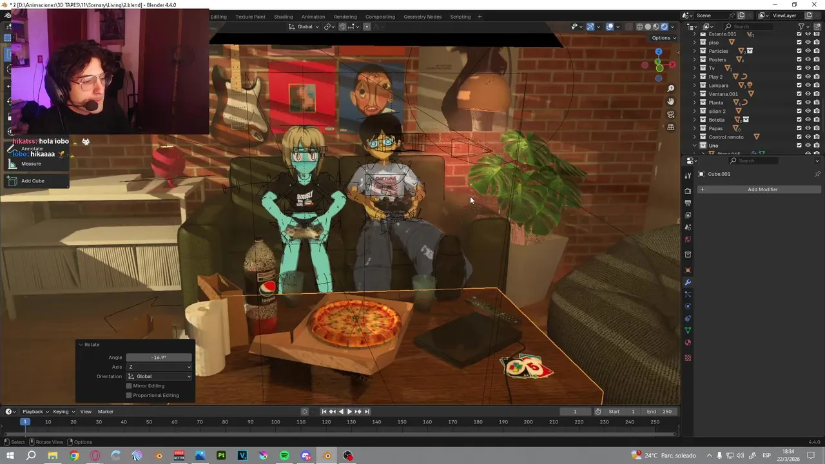Open the Keying dropdown in timeline
This screenshot has height=464, width=825.
coord(63,412)
